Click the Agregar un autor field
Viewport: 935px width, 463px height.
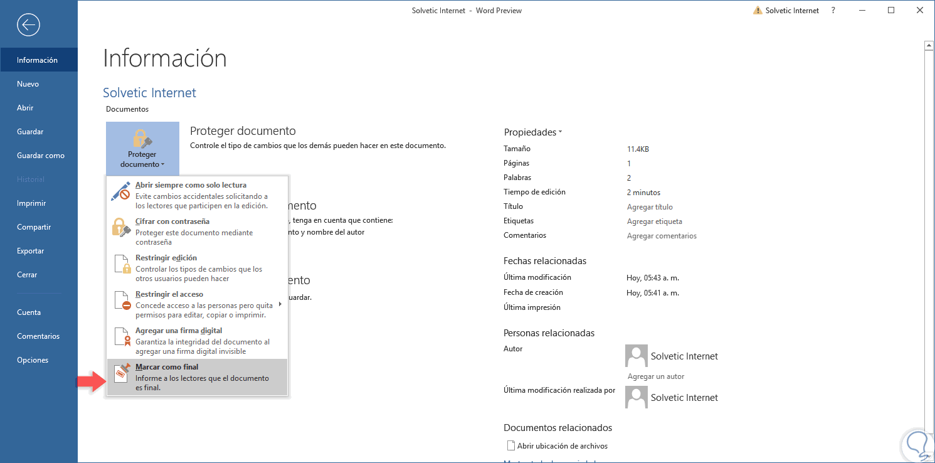pyautogui.click(x=656, y=376)
